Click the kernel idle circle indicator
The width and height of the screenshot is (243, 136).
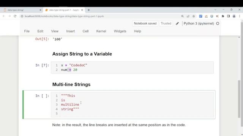218,23
